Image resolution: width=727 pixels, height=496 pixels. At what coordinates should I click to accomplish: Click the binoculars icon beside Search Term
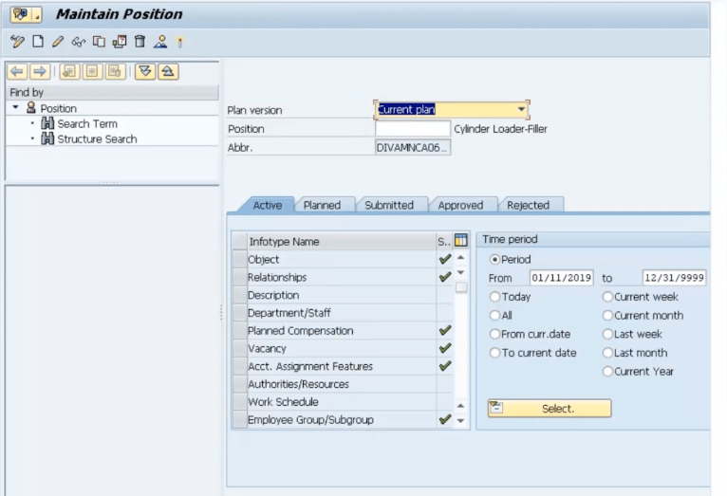coord(47,123)
